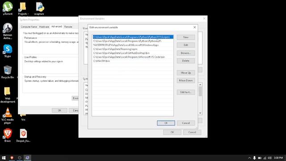Image resolution: width=286 pixels, height=161 pixels.
Task: Open the clock showing 3:30 PM
Action: (x=278, y=158)
